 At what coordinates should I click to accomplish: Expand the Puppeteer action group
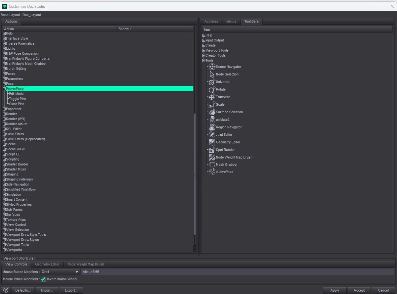pyautogui.click(x=4, y=109)
